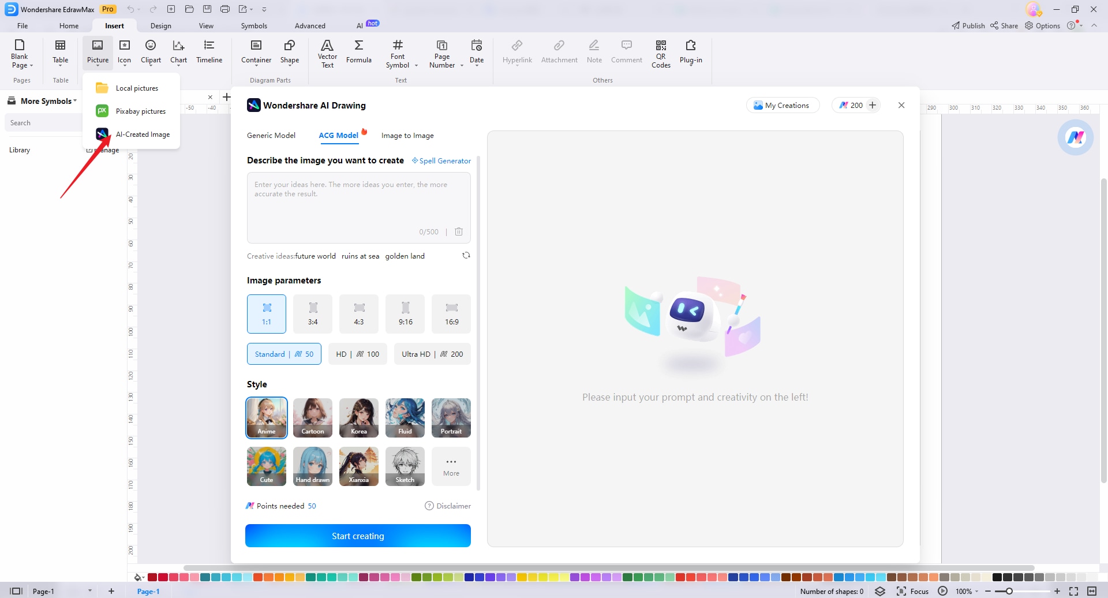Switch to the Image to Image tab

(x=407, y=136)
